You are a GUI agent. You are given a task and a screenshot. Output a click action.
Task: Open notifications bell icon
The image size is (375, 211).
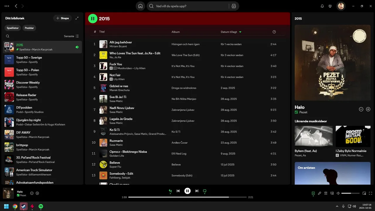point(322,6)
